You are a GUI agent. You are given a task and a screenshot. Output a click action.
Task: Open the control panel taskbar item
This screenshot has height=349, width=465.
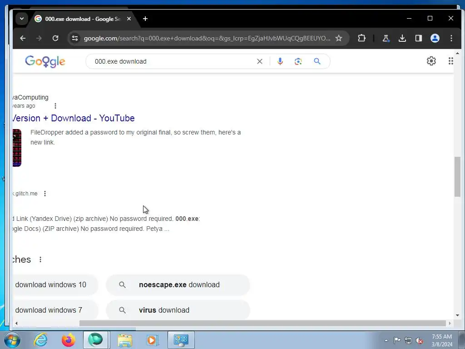[x=181, y=340]
